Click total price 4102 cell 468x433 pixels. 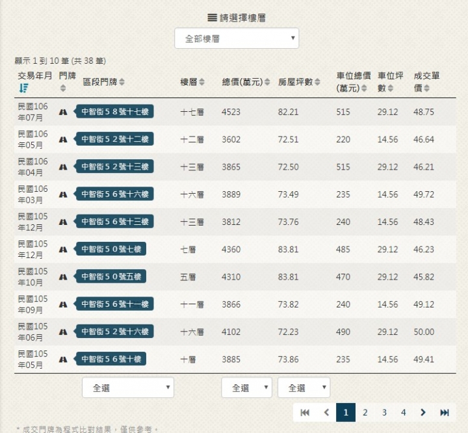tap(231, 332)
